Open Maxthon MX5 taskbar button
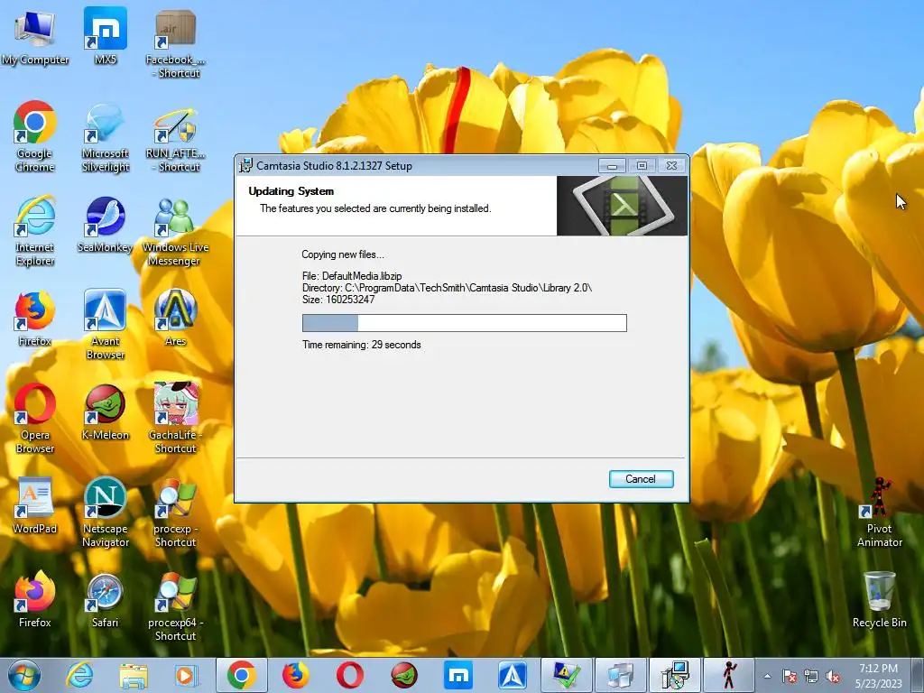The width and height of the screenshot is (924, 693). coord(458,675)
